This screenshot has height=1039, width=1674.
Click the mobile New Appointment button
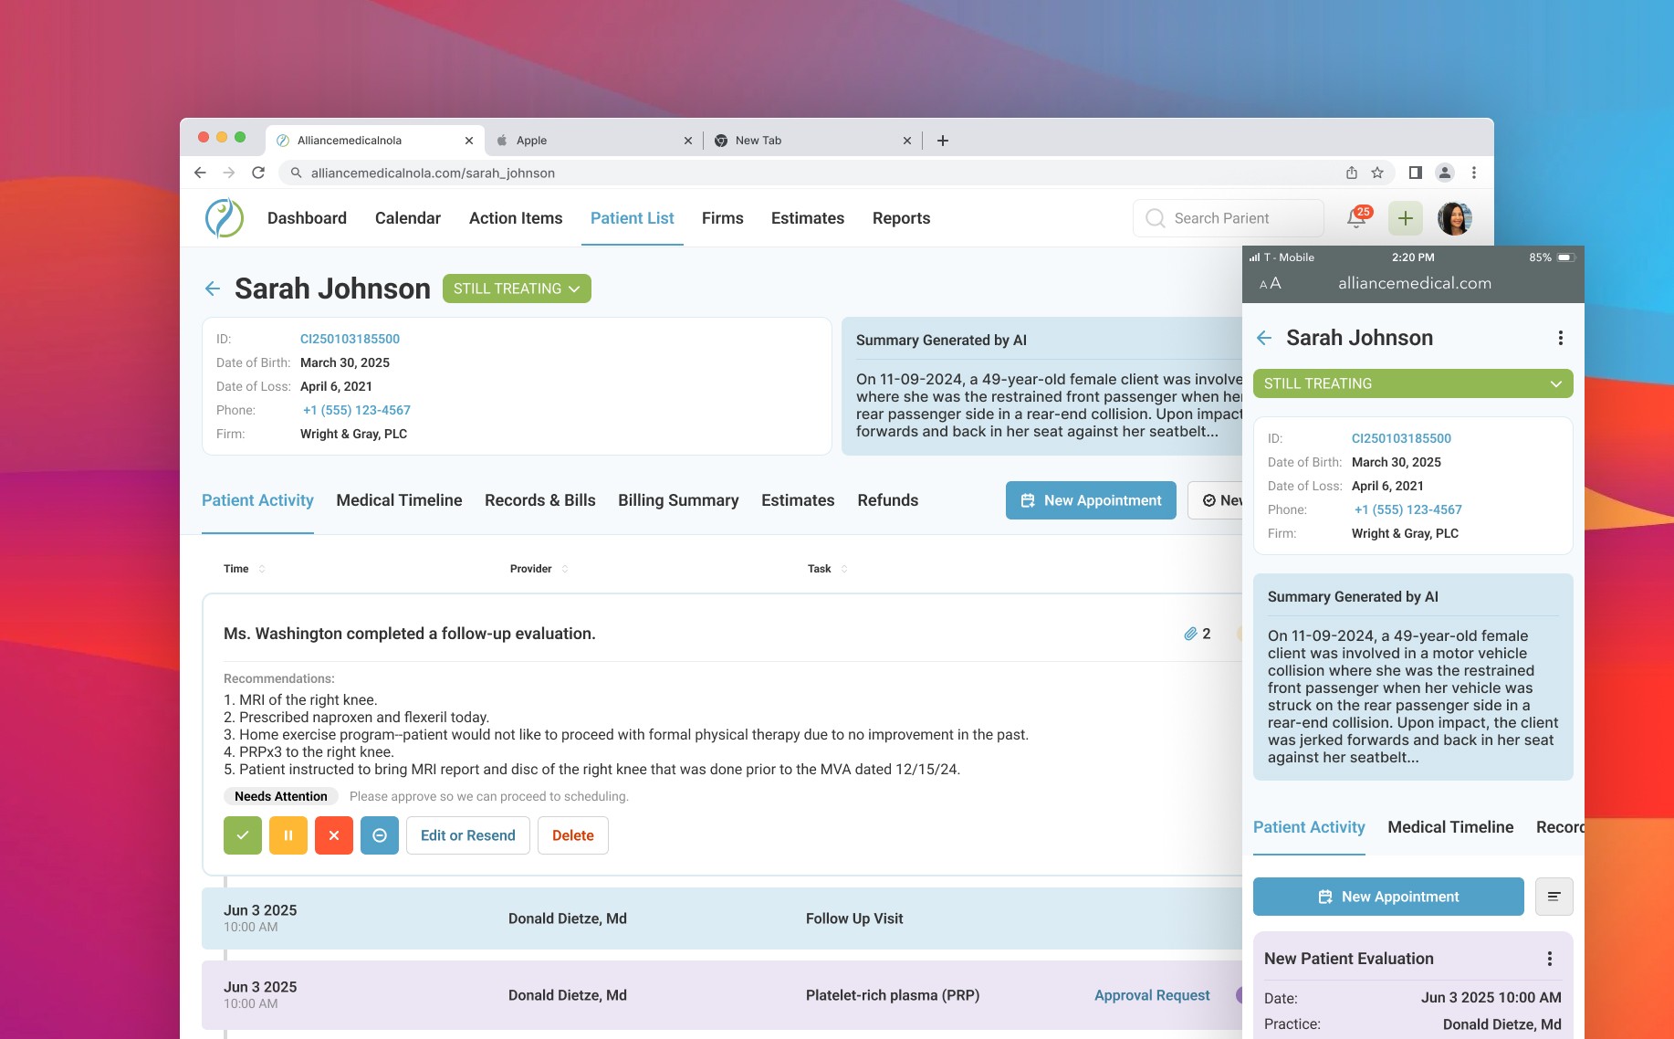coord(1388,897)
